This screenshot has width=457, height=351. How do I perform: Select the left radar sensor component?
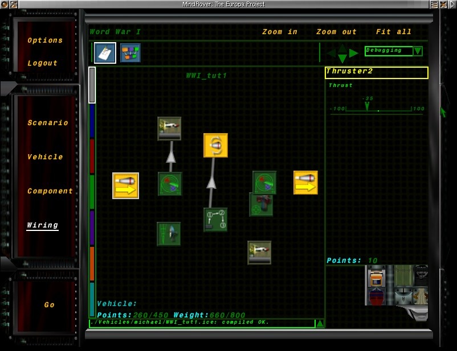170,184
